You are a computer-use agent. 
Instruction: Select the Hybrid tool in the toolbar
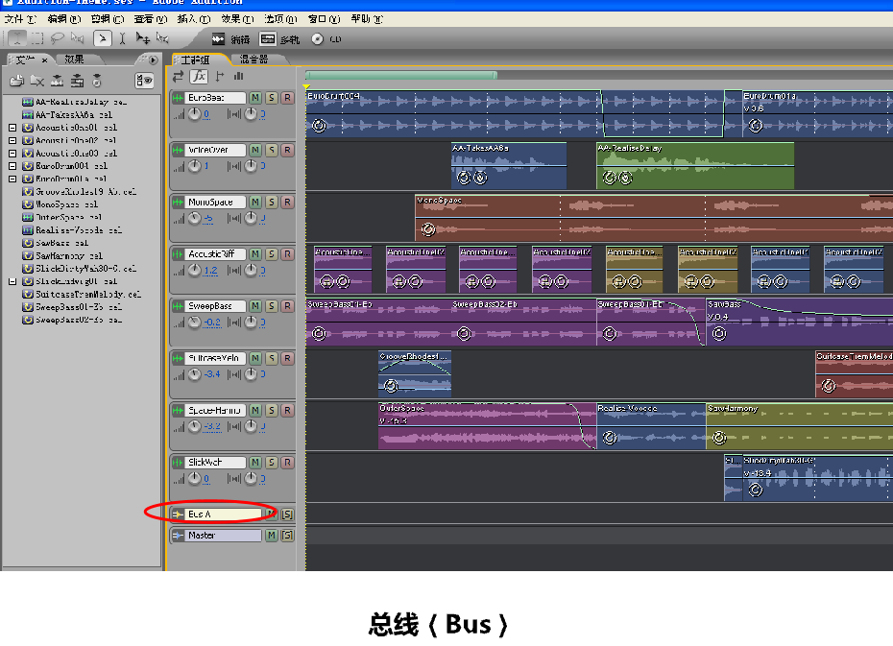(x=102, y=38)
